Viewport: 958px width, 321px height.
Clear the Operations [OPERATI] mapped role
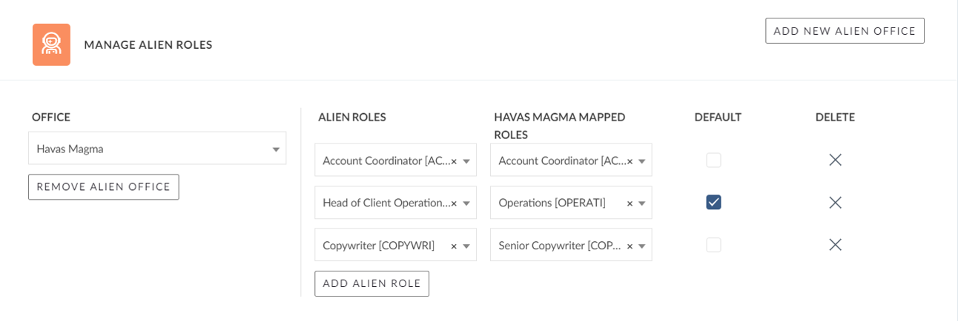tap(630, 203)
